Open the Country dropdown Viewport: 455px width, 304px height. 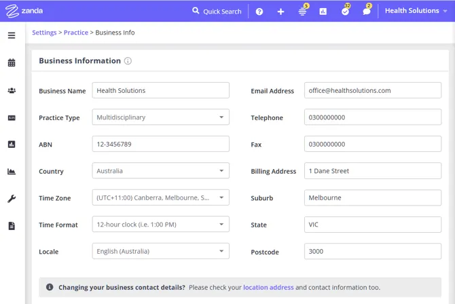pos(161,170)
